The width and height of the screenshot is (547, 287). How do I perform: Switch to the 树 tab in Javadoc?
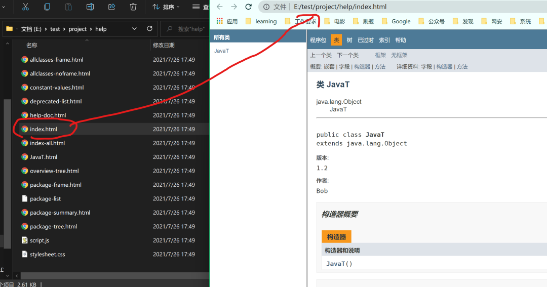coord(349,40)
